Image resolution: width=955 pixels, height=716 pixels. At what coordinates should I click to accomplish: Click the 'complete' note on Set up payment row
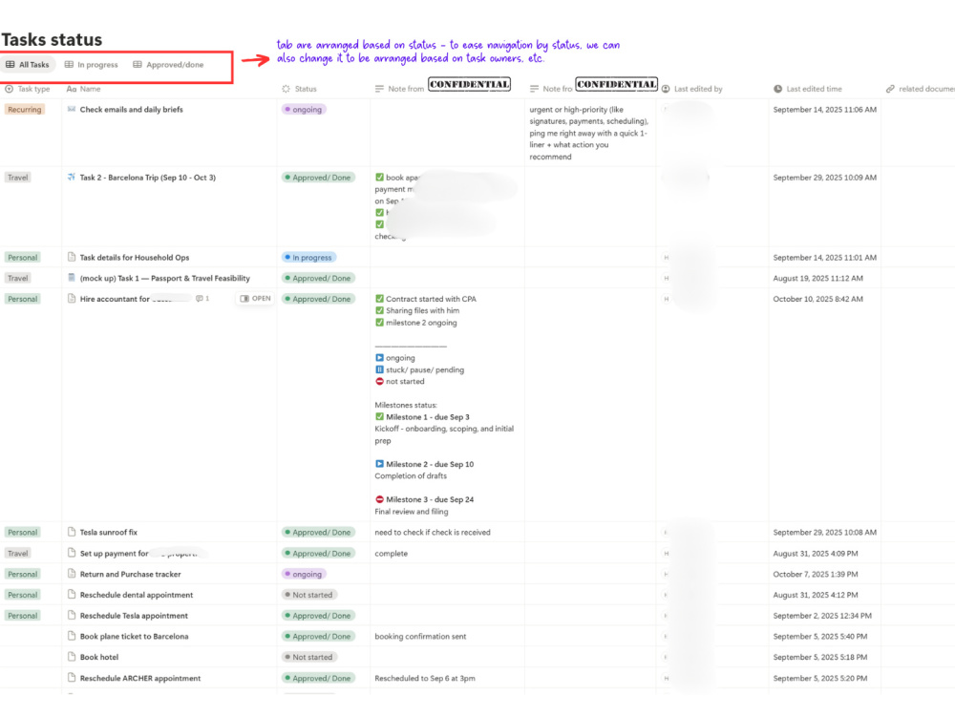click(391, 554)
